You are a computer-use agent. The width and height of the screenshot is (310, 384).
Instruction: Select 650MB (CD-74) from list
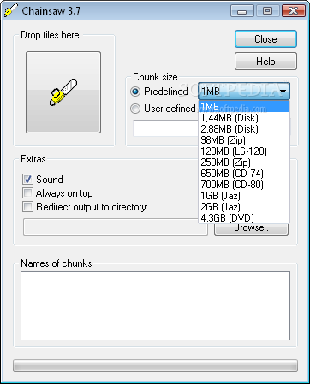click(244, 174)
